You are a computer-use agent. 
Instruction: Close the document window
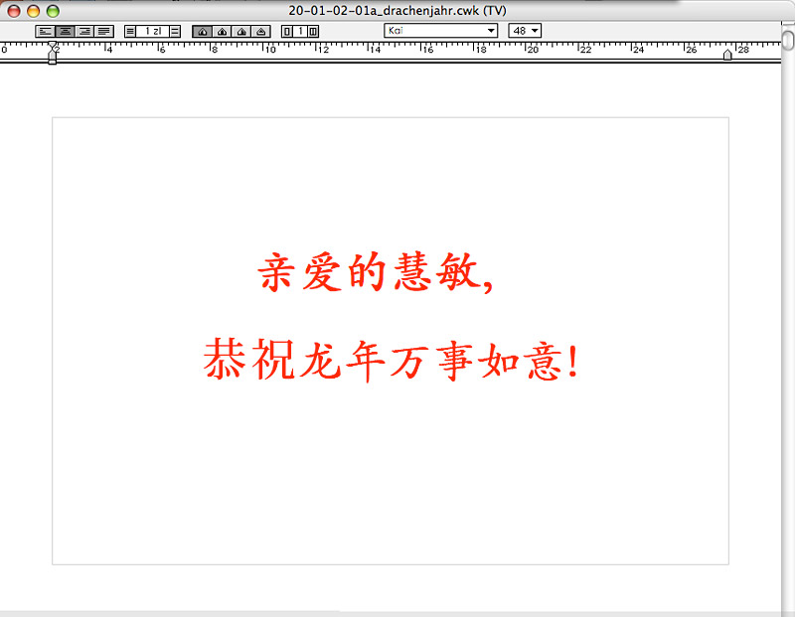pyautogui.click(x=14, y=11)
